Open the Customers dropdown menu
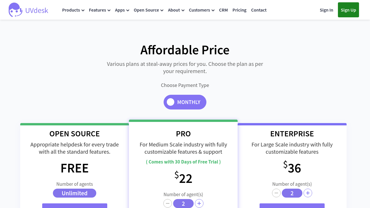 pos(201,10)
